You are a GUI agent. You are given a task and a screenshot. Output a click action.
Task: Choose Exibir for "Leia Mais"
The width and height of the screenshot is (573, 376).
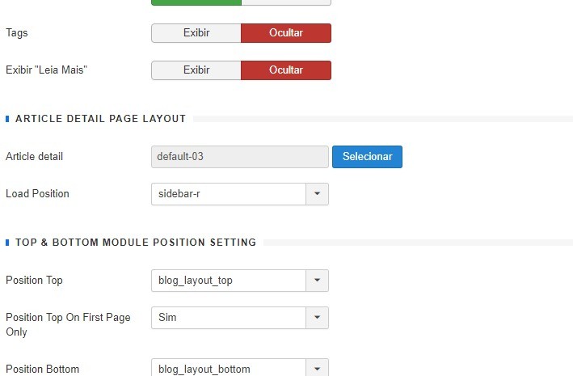196,70
